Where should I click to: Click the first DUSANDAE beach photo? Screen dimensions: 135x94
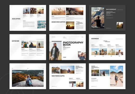[95, 52]
